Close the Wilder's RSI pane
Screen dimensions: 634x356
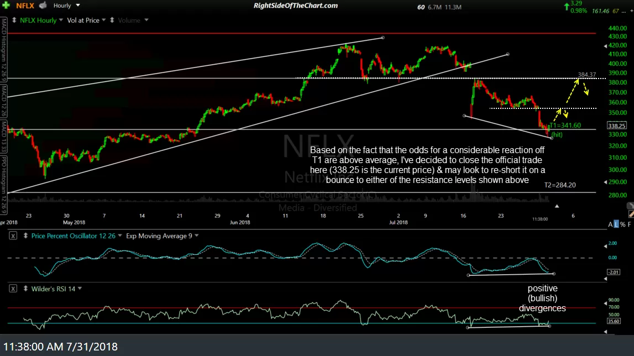[x=13, y=289]
